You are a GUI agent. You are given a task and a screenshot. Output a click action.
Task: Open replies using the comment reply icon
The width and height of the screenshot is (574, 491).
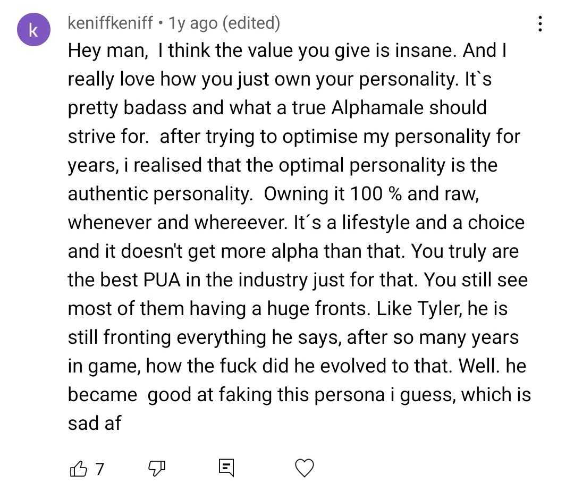(226, 468)
